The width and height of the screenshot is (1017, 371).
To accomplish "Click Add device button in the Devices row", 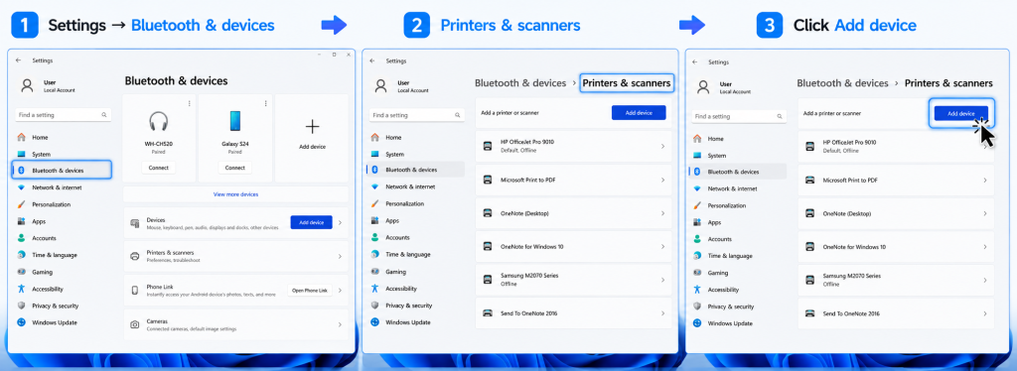I will [x=311, y=223].
